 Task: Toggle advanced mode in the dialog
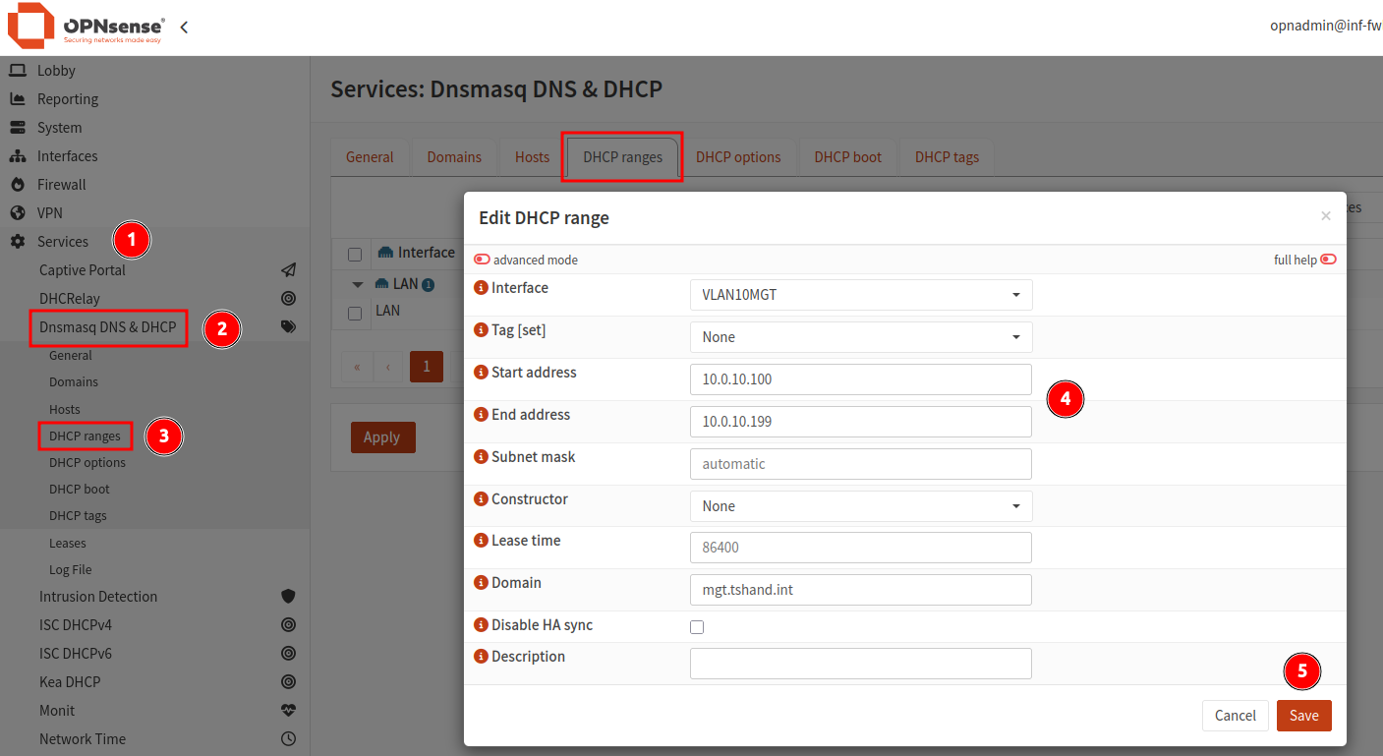point(482,259)
